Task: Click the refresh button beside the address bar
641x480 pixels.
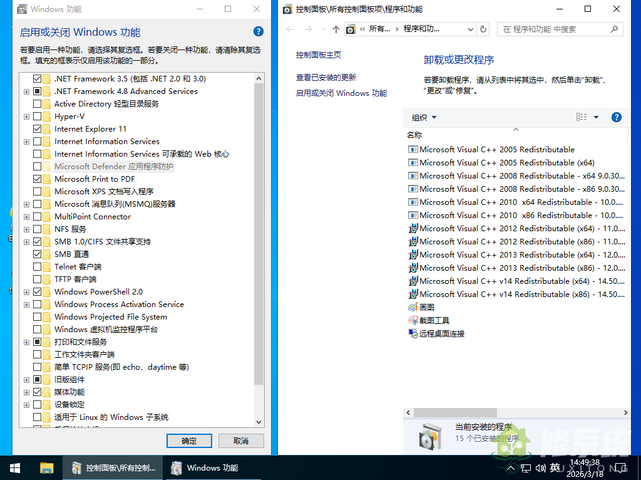Action: (483, 29)
